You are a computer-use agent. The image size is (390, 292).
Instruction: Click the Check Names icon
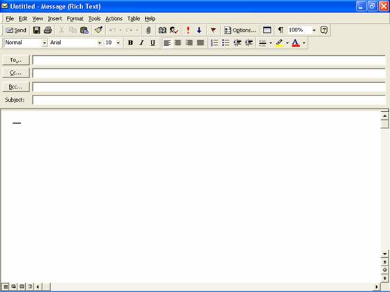click(174, 31)
